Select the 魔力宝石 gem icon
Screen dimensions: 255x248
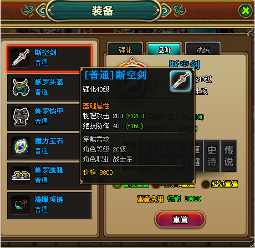pos(21,146)
